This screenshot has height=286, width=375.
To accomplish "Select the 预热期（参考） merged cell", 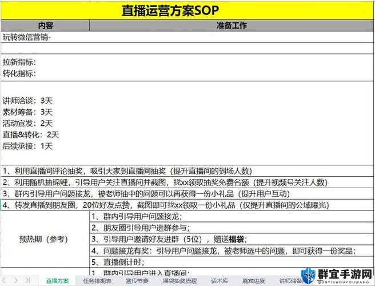I will click(x=45, y=239).
